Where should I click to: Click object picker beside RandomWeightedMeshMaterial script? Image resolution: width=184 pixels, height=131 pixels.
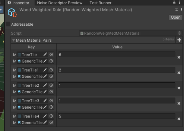click(x=179, y=33)
